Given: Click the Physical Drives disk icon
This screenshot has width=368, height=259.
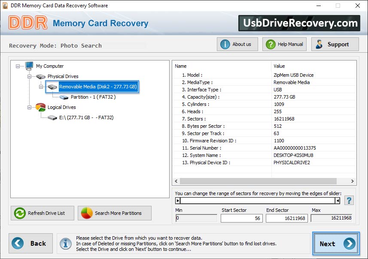Looking at the screenshot, I should click(41, 76).
